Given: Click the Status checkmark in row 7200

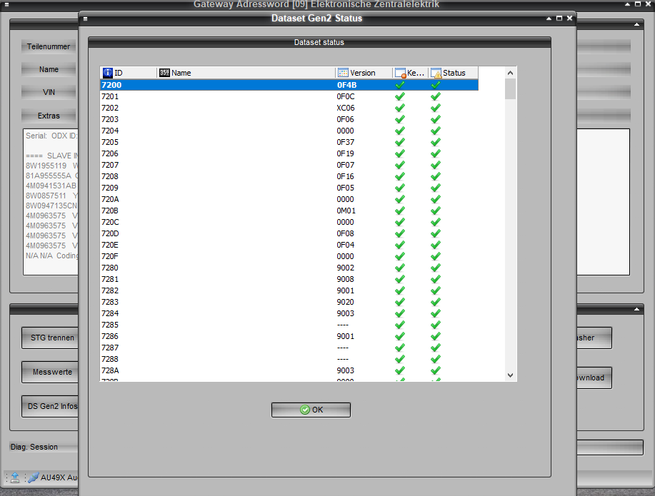Looking at the screenshot, I should point(436,85).
